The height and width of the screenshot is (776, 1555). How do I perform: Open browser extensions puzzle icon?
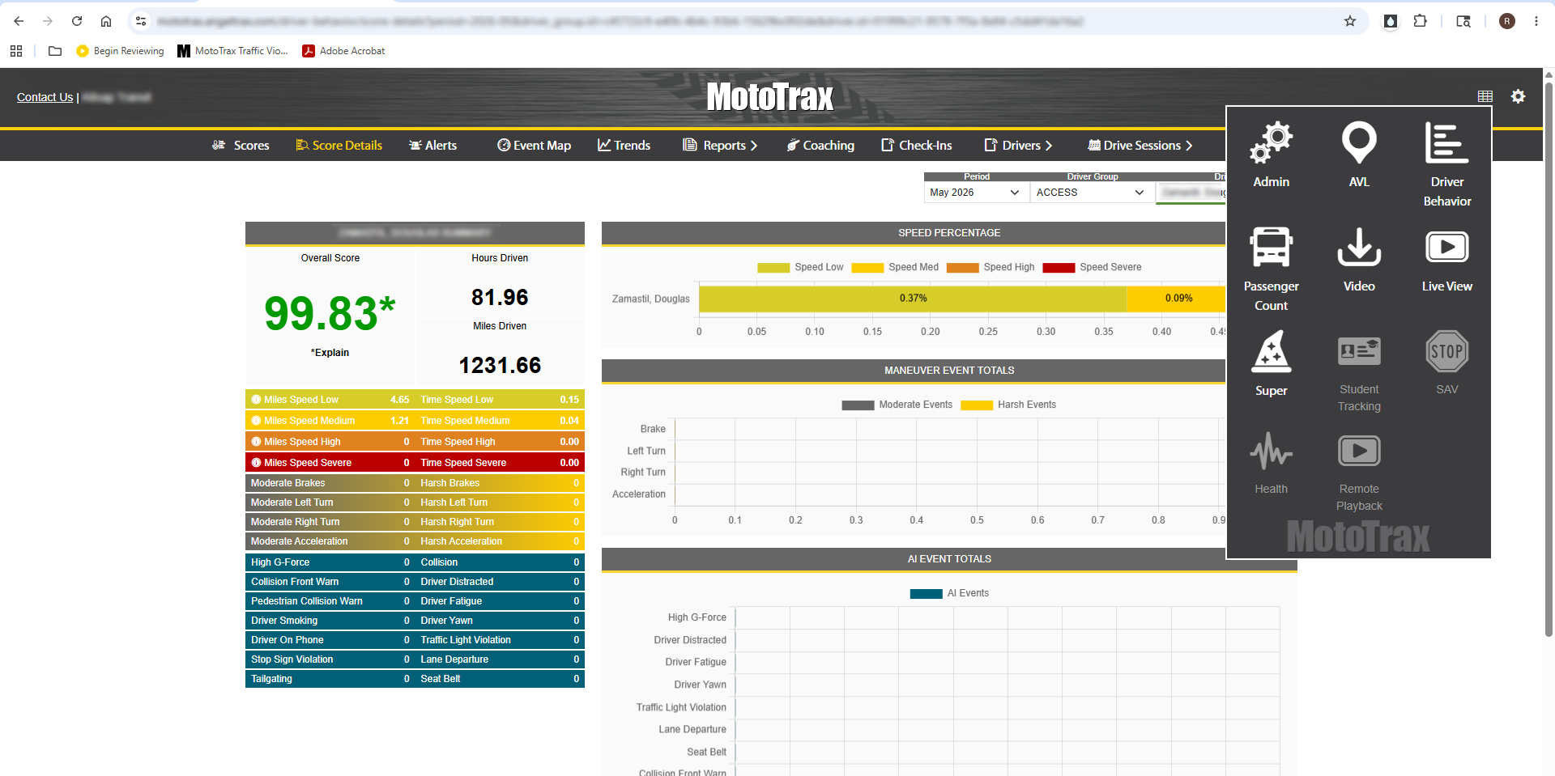click(x=1420, y=21)
